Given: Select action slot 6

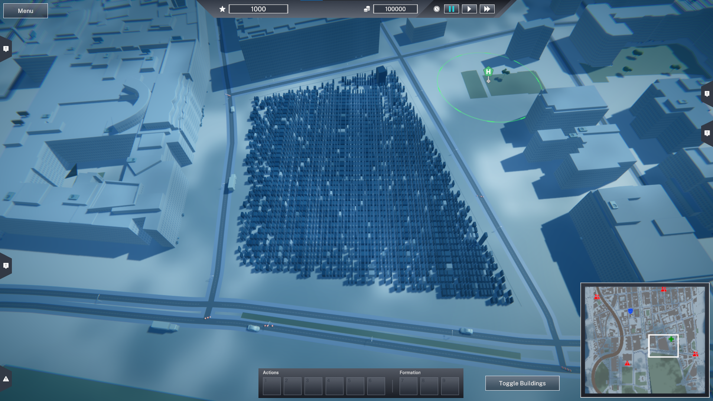Looking at the screenshot, I should point(376,386).
